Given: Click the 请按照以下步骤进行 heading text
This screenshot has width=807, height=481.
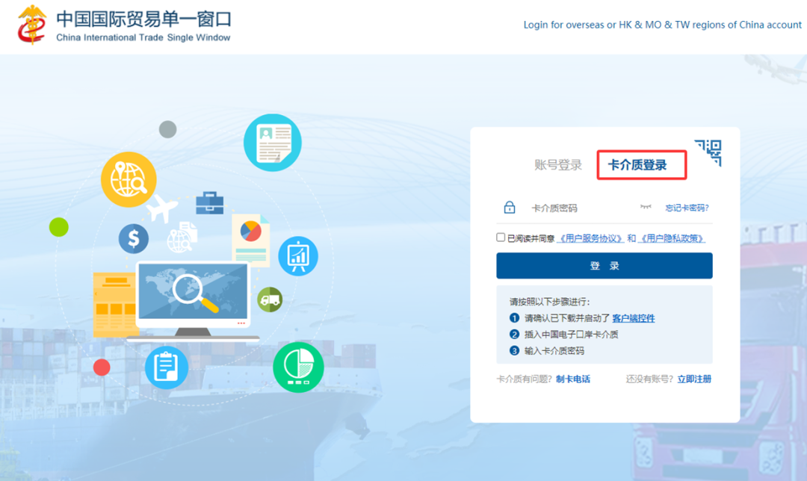Looking at the screenshot, I should pos(550,302).
